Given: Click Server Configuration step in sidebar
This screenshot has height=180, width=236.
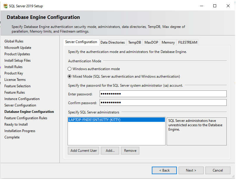Looking at the screenshot, I should point(20,105).
